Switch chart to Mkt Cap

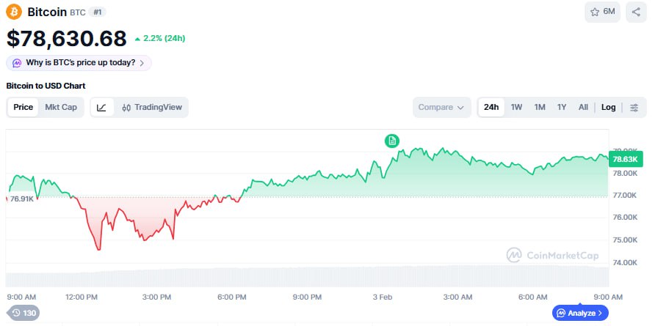point(61,107)
